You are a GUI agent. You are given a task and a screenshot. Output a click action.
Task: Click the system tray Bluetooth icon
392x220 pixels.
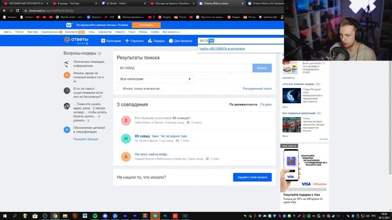(353, 216)
